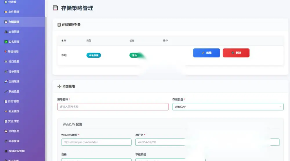Click the 实名管理 green checkmark icon
The image size is (290, 161).
pos(6,42)
